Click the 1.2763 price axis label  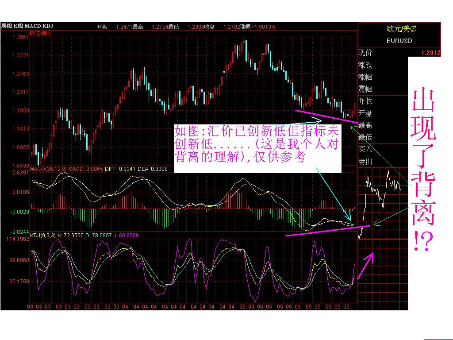(20, 74)
